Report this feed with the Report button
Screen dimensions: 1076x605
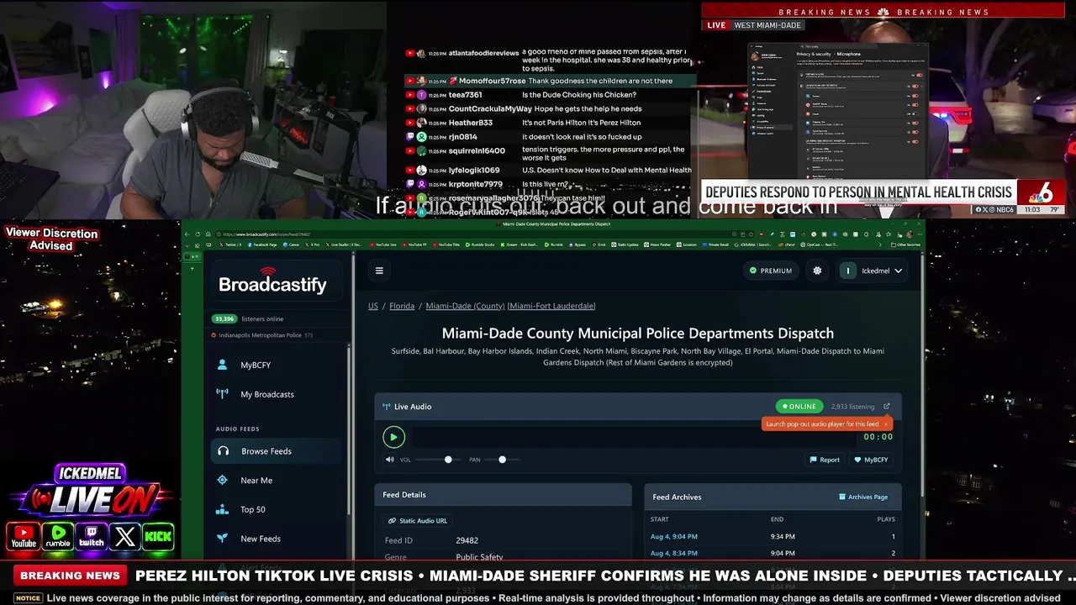825,460
